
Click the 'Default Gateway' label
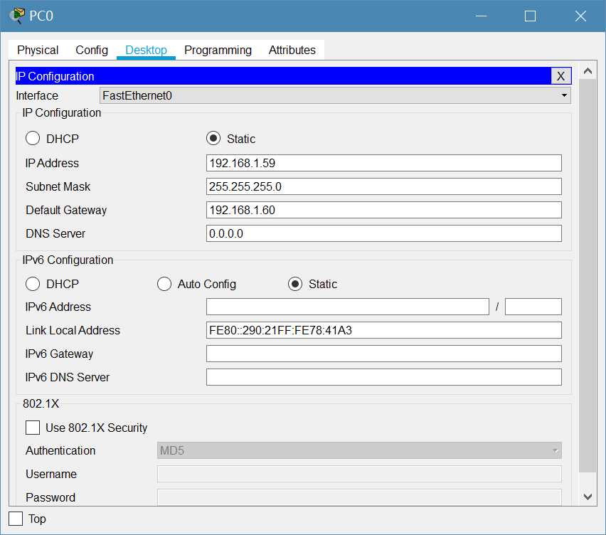point(66,211)
